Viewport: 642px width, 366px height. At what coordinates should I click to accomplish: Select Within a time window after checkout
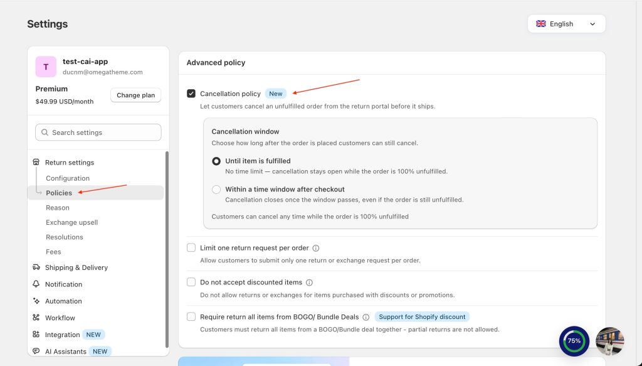(x=216, y=190)
